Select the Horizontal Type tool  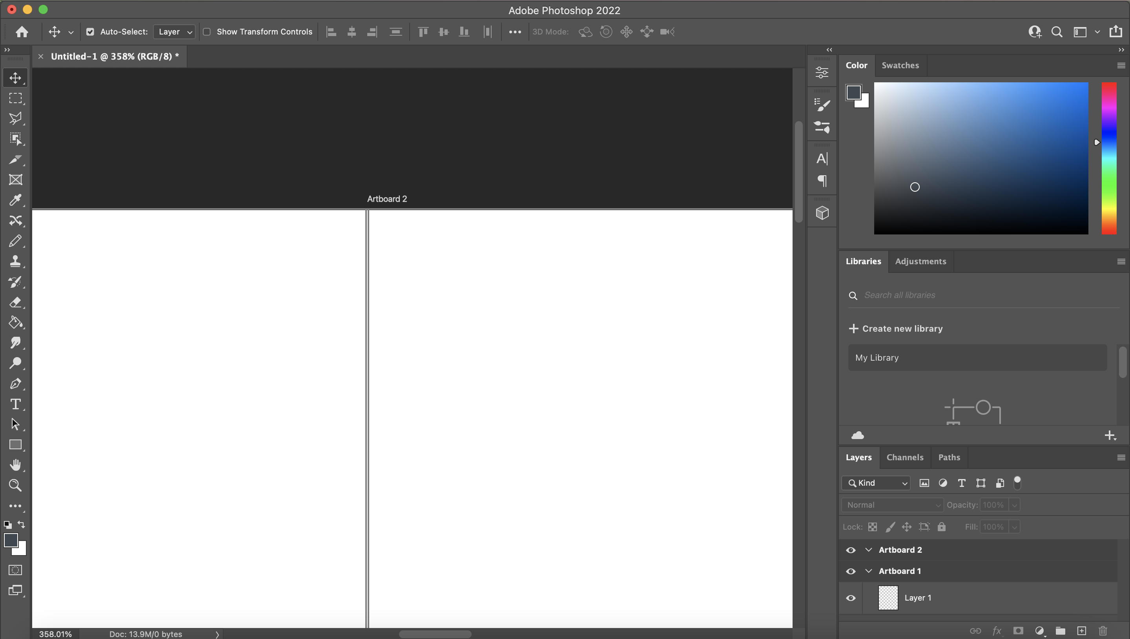click(15, 404)
